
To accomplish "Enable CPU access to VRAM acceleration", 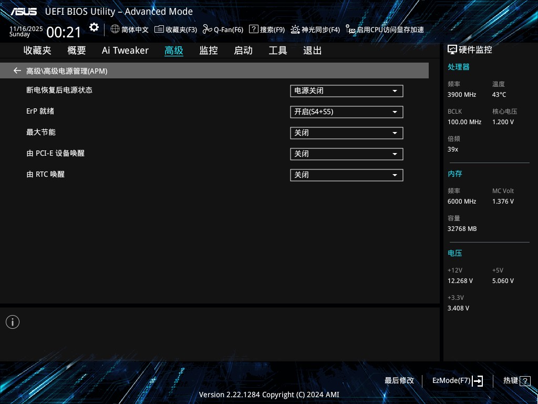I will (x=385, y=29).
